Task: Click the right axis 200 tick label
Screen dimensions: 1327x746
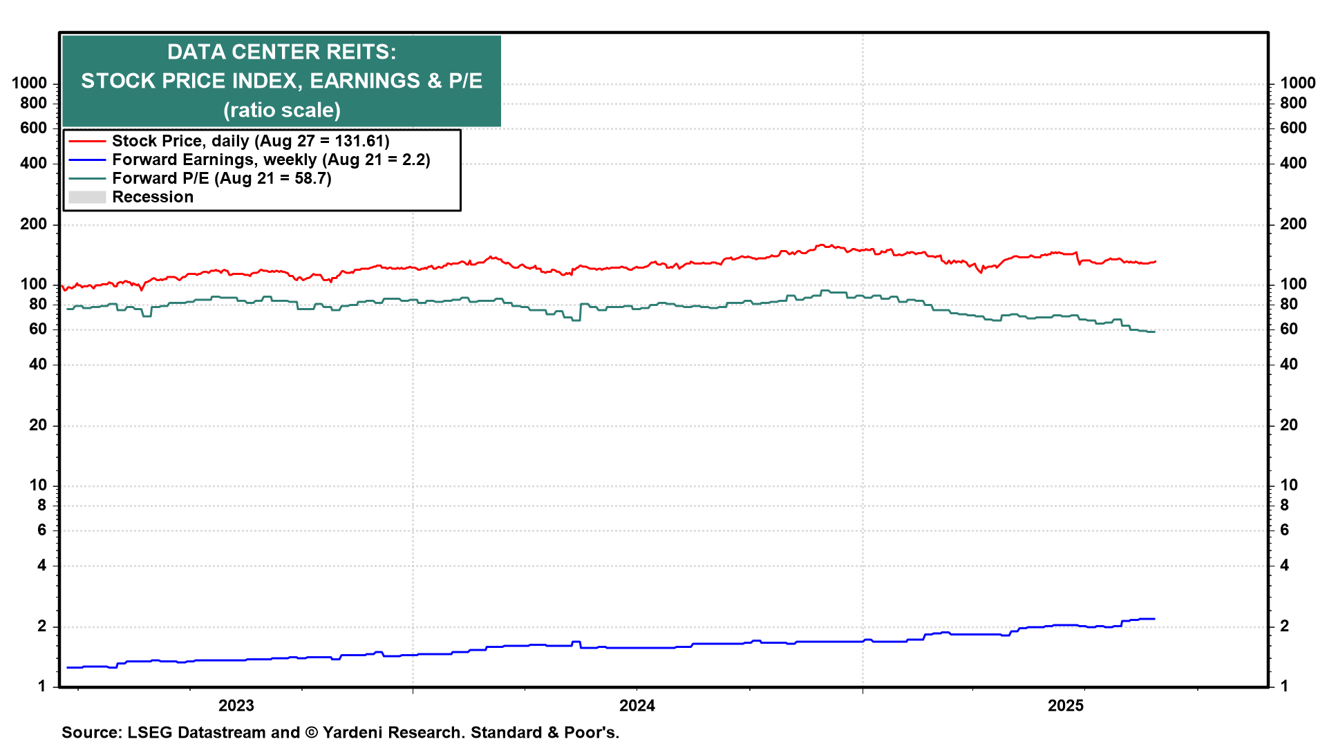Action: pyautogui.click(x=1293, y=224)
